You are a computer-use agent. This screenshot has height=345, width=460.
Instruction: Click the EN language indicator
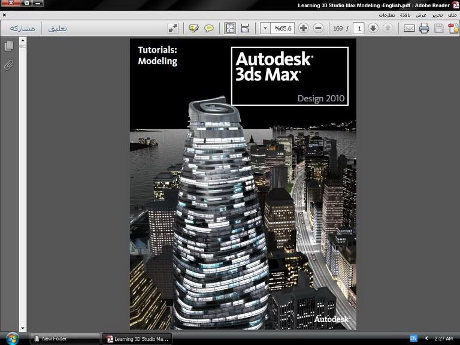413,338
